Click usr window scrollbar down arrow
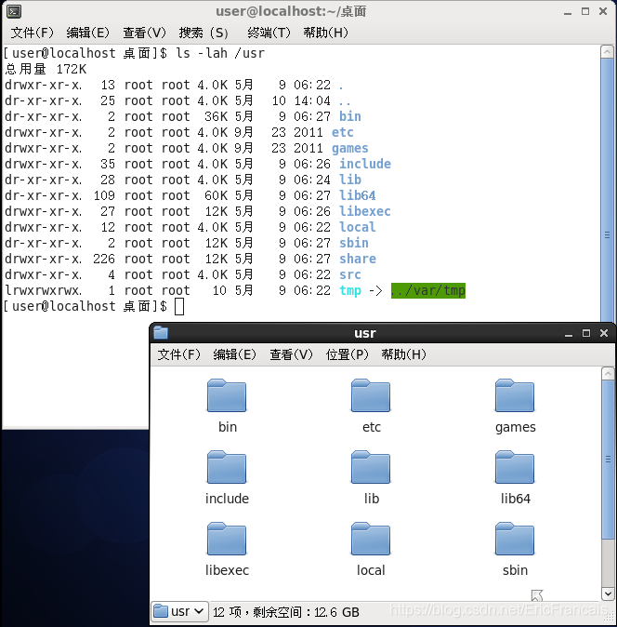This screenshot has width=617, height=627. (608, 594)
